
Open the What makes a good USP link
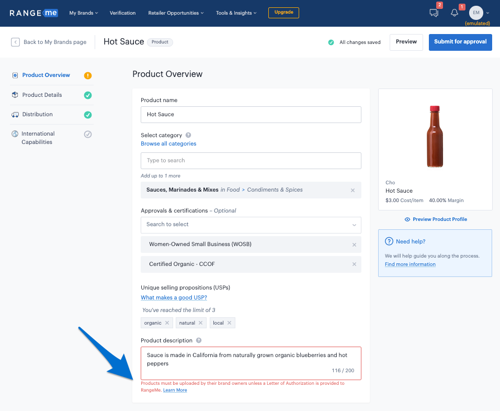[x=174, y=297]
